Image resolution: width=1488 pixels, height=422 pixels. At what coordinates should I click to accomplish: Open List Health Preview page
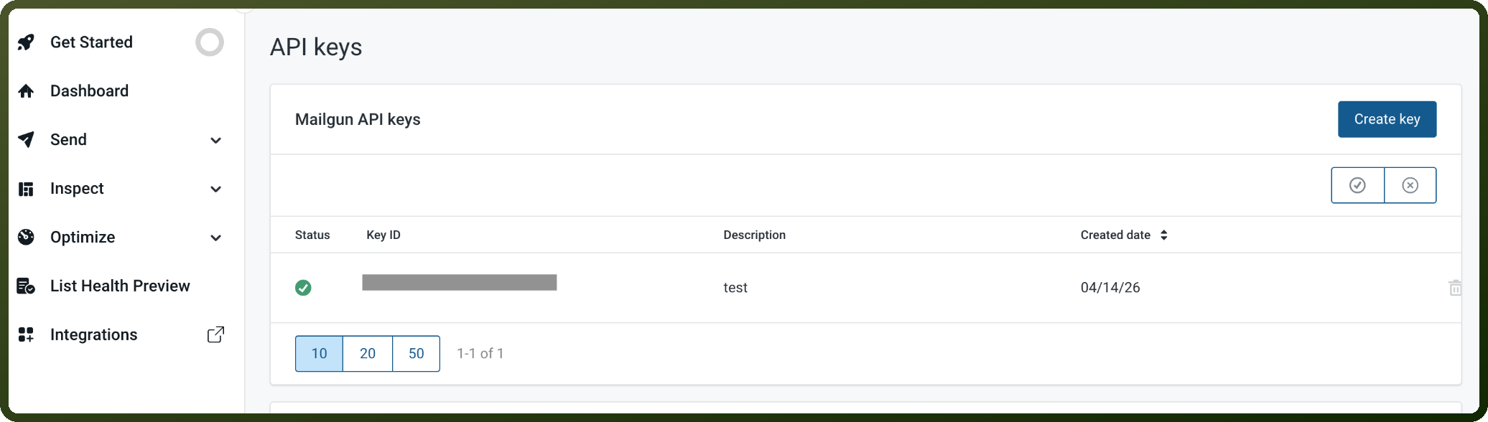click(120, 286)
